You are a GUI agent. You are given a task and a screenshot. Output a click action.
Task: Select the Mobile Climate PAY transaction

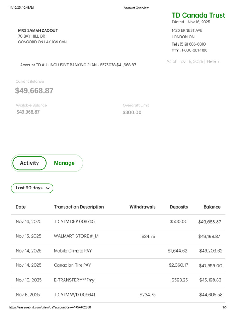[118, 251]
